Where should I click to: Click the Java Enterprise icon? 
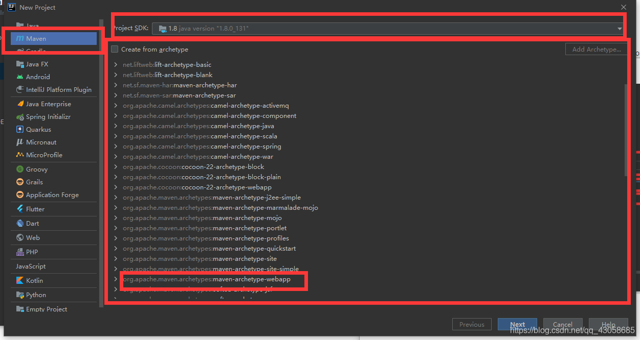point(20,104)
